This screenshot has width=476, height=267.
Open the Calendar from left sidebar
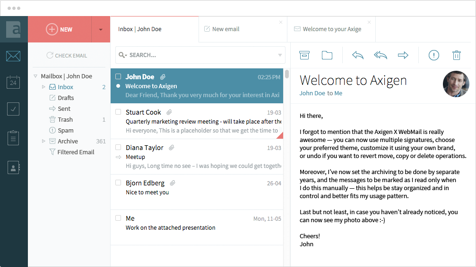pyautogui.click(x=13, y=83)
